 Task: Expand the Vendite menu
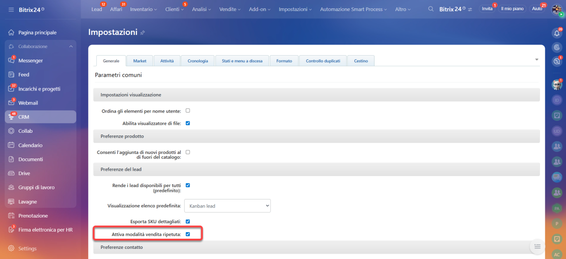coord(230,9)
